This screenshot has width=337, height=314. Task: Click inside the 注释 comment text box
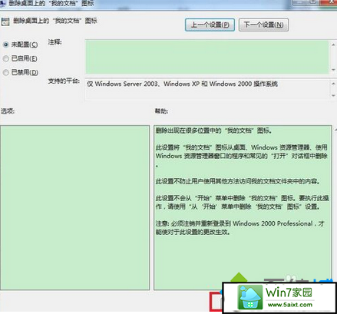[x=206, y=57]
